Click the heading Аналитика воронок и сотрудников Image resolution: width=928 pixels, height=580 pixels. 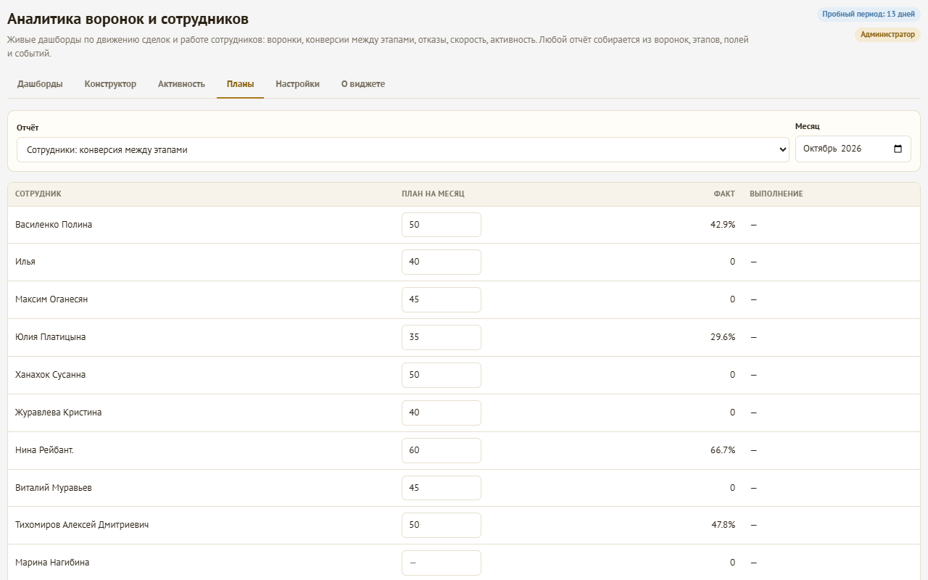(128, 20)
